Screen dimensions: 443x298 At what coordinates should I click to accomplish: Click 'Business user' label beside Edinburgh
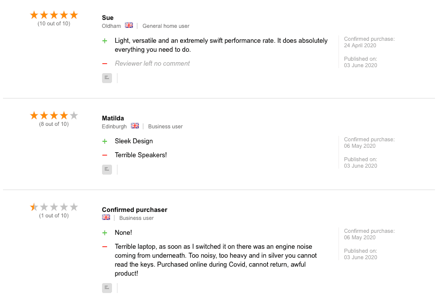click(165, 126)
